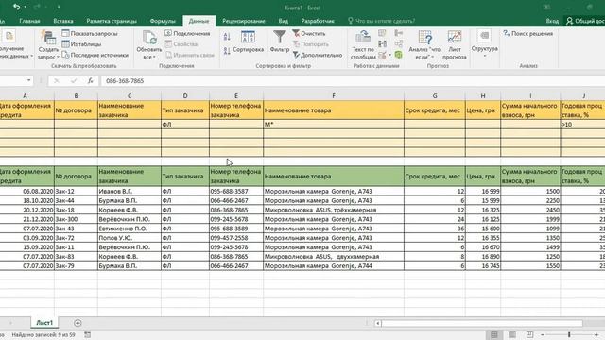This screenshot has width=605, height=340.
Task: Click the zoom slider handle
Action: click(569, 334)
